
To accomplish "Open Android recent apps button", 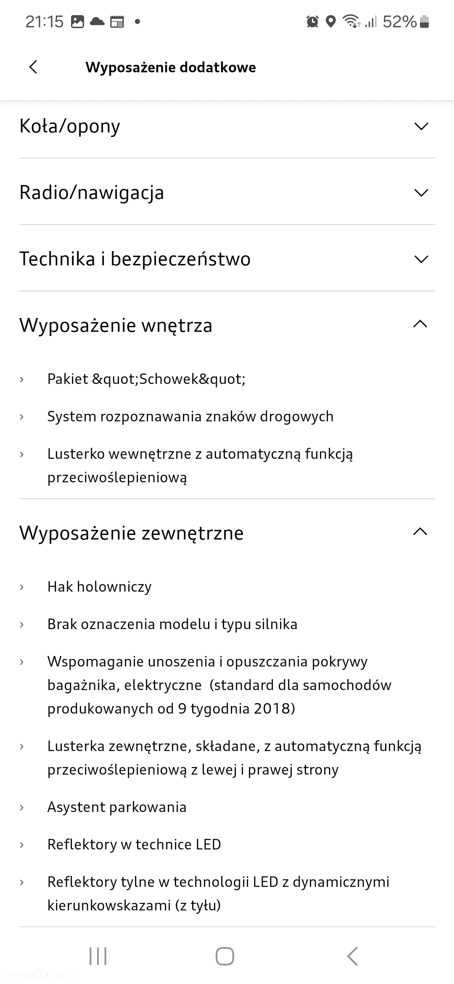I will 98,956.
